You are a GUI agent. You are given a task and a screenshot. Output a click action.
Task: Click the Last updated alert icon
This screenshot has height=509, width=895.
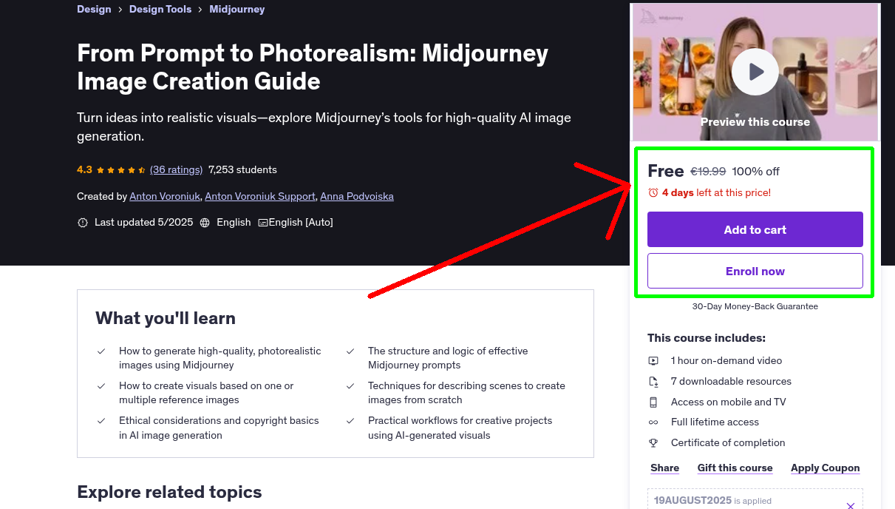pos(83,222)
